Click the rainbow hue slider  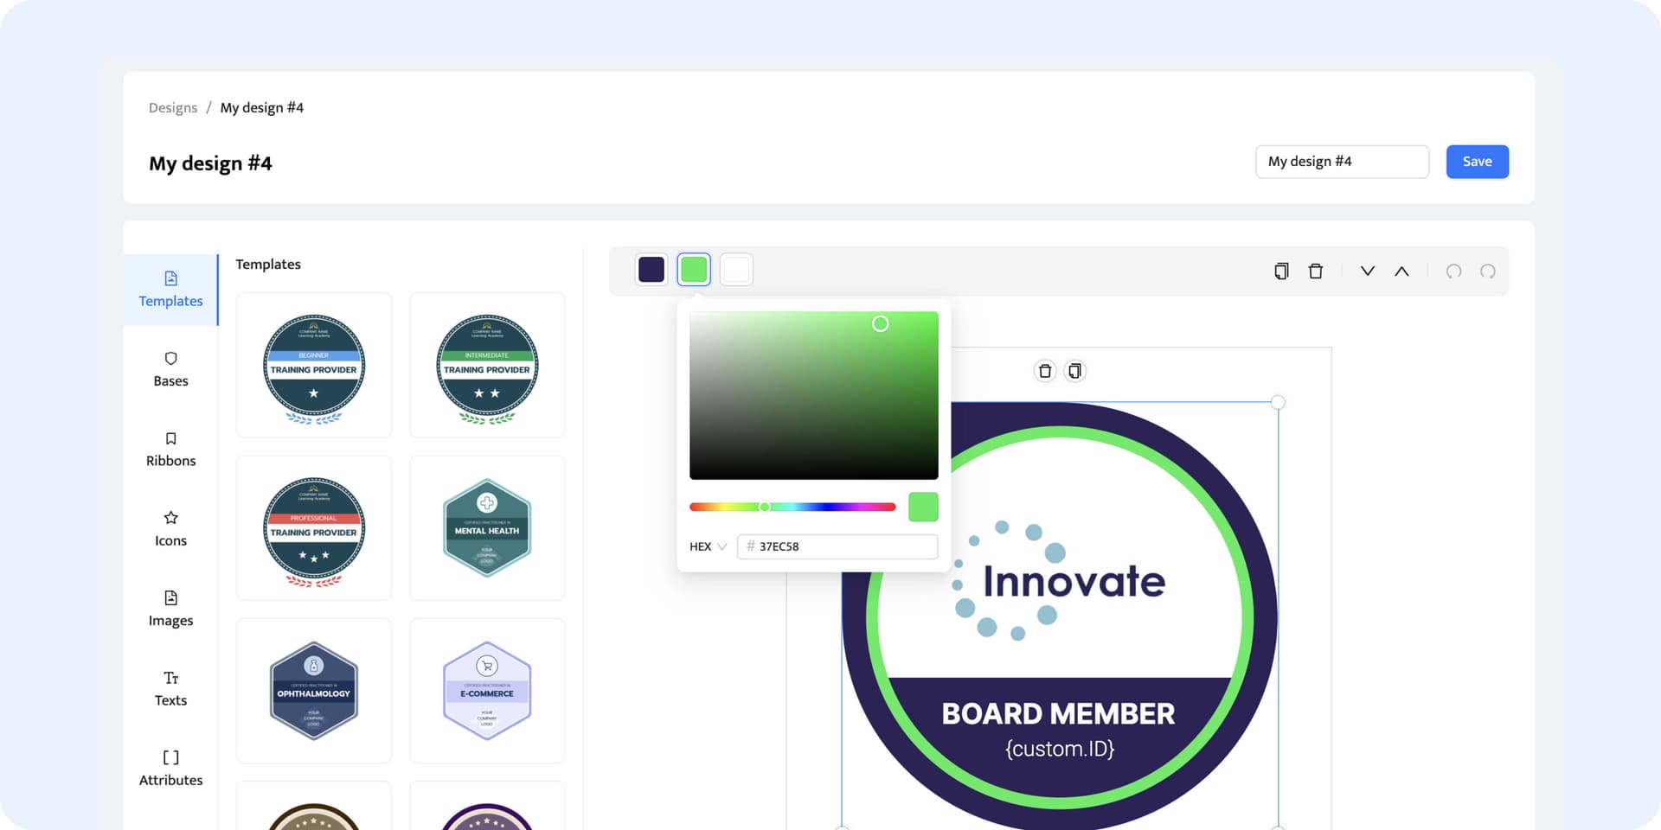(x=792, y=508)
